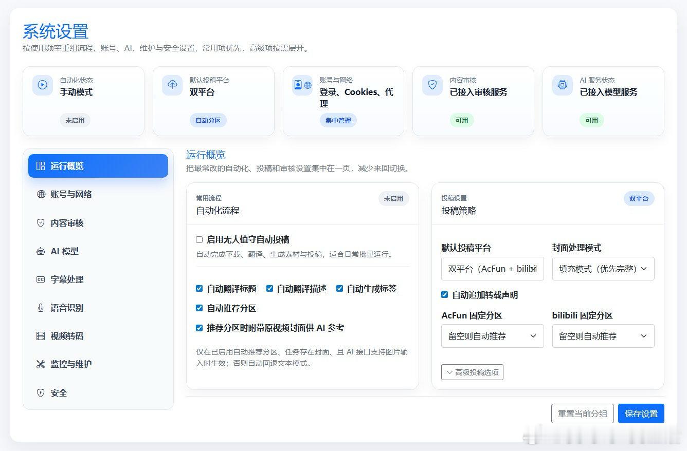Click the chip icon on AI 服务状态 card

[x=563, y=85]
